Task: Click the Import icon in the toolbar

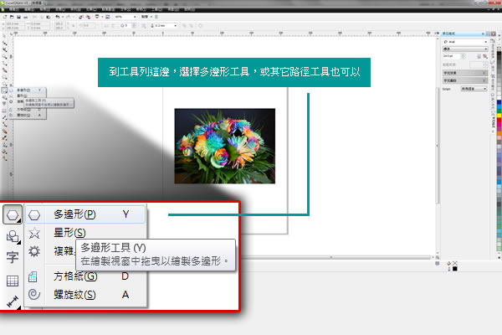Action: (x=81, y=17)
